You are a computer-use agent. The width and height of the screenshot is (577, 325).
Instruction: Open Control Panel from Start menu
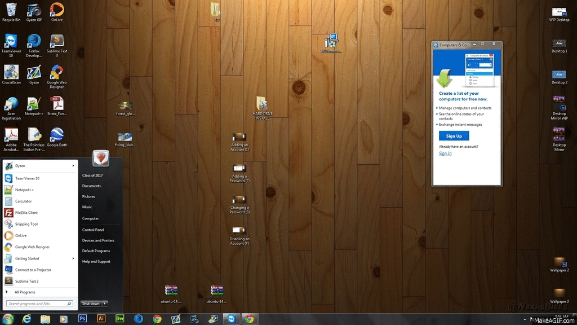pyautogui.click(x=93, y=230)
